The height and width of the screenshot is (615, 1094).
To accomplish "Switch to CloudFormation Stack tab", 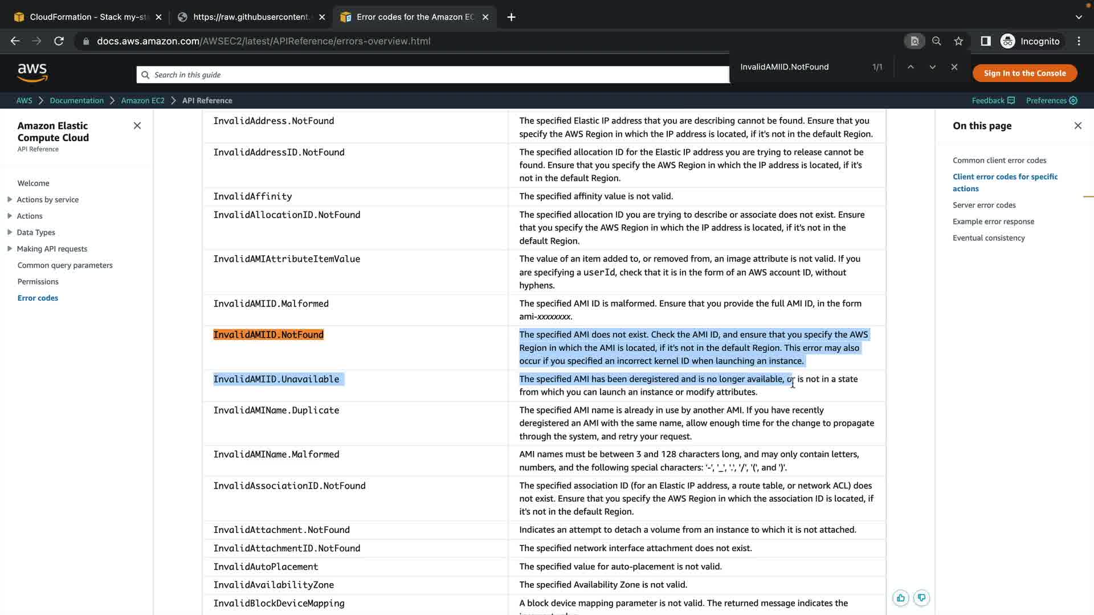I will [85, 17].
